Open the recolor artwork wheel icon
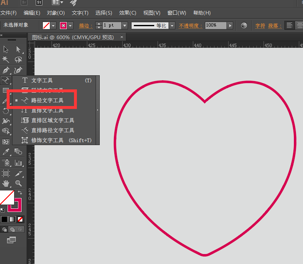303x264 pixels. click(244, 25)
